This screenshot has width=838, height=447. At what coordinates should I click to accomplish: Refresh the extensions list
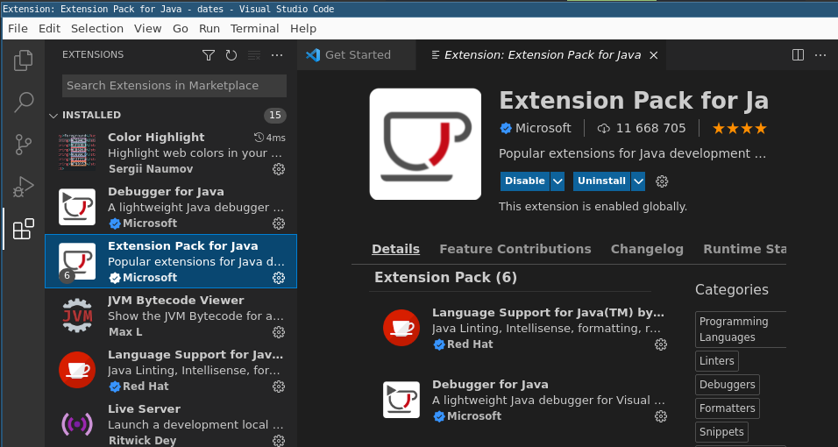(231, 55)
